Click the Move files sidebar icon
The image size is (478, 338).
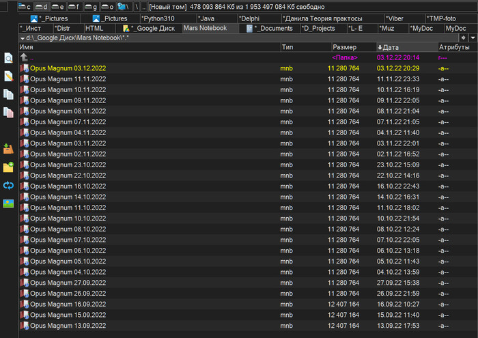coord(8,112)
